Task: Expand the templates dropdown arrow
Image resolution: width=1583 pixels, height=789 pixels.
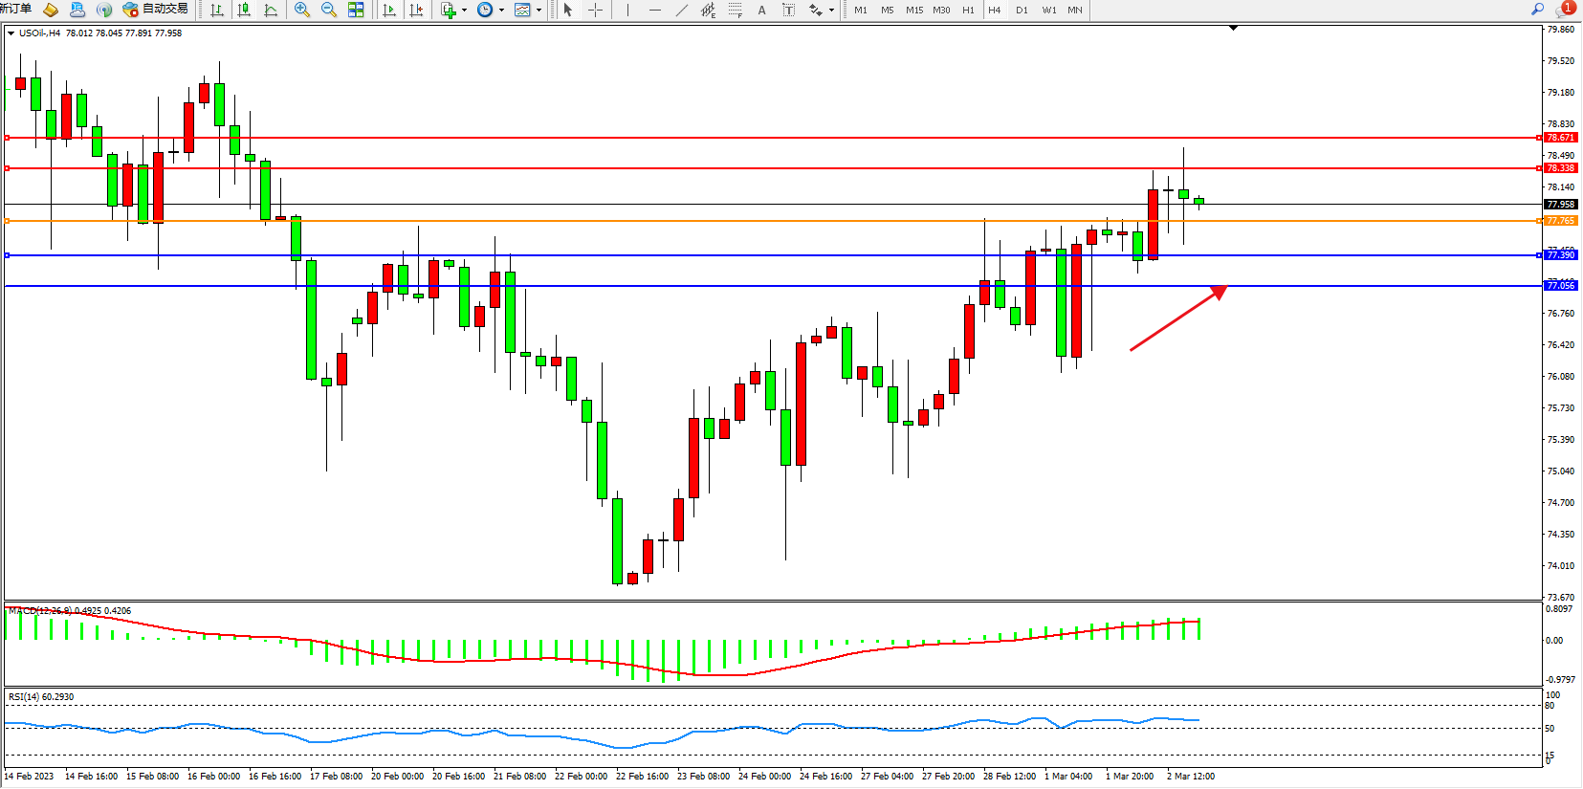Action: (x=539, y=10)
